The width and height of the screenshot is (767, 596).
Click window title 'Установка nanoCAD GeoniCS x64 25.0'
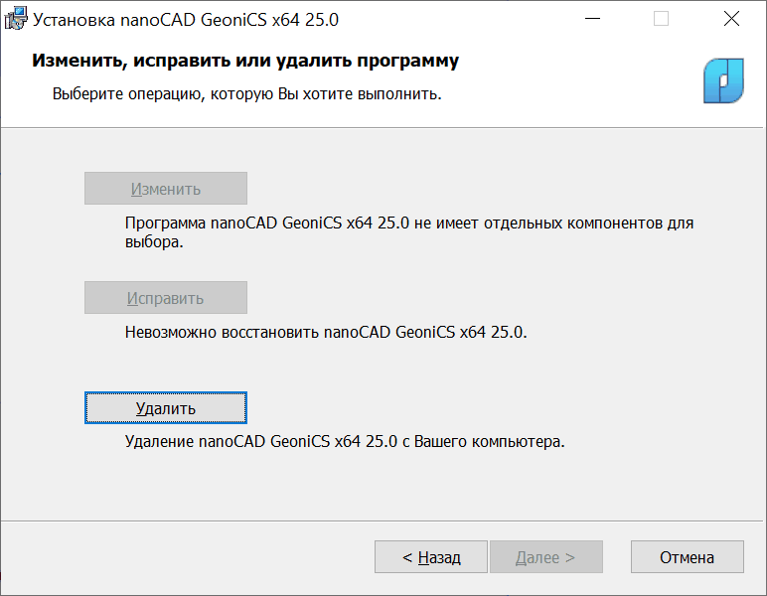(186, 20)
